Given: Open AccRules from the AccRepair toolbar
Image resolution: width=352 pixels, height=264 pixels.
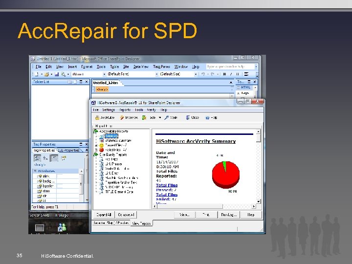Looking at the screenshot, I should 105,118.
